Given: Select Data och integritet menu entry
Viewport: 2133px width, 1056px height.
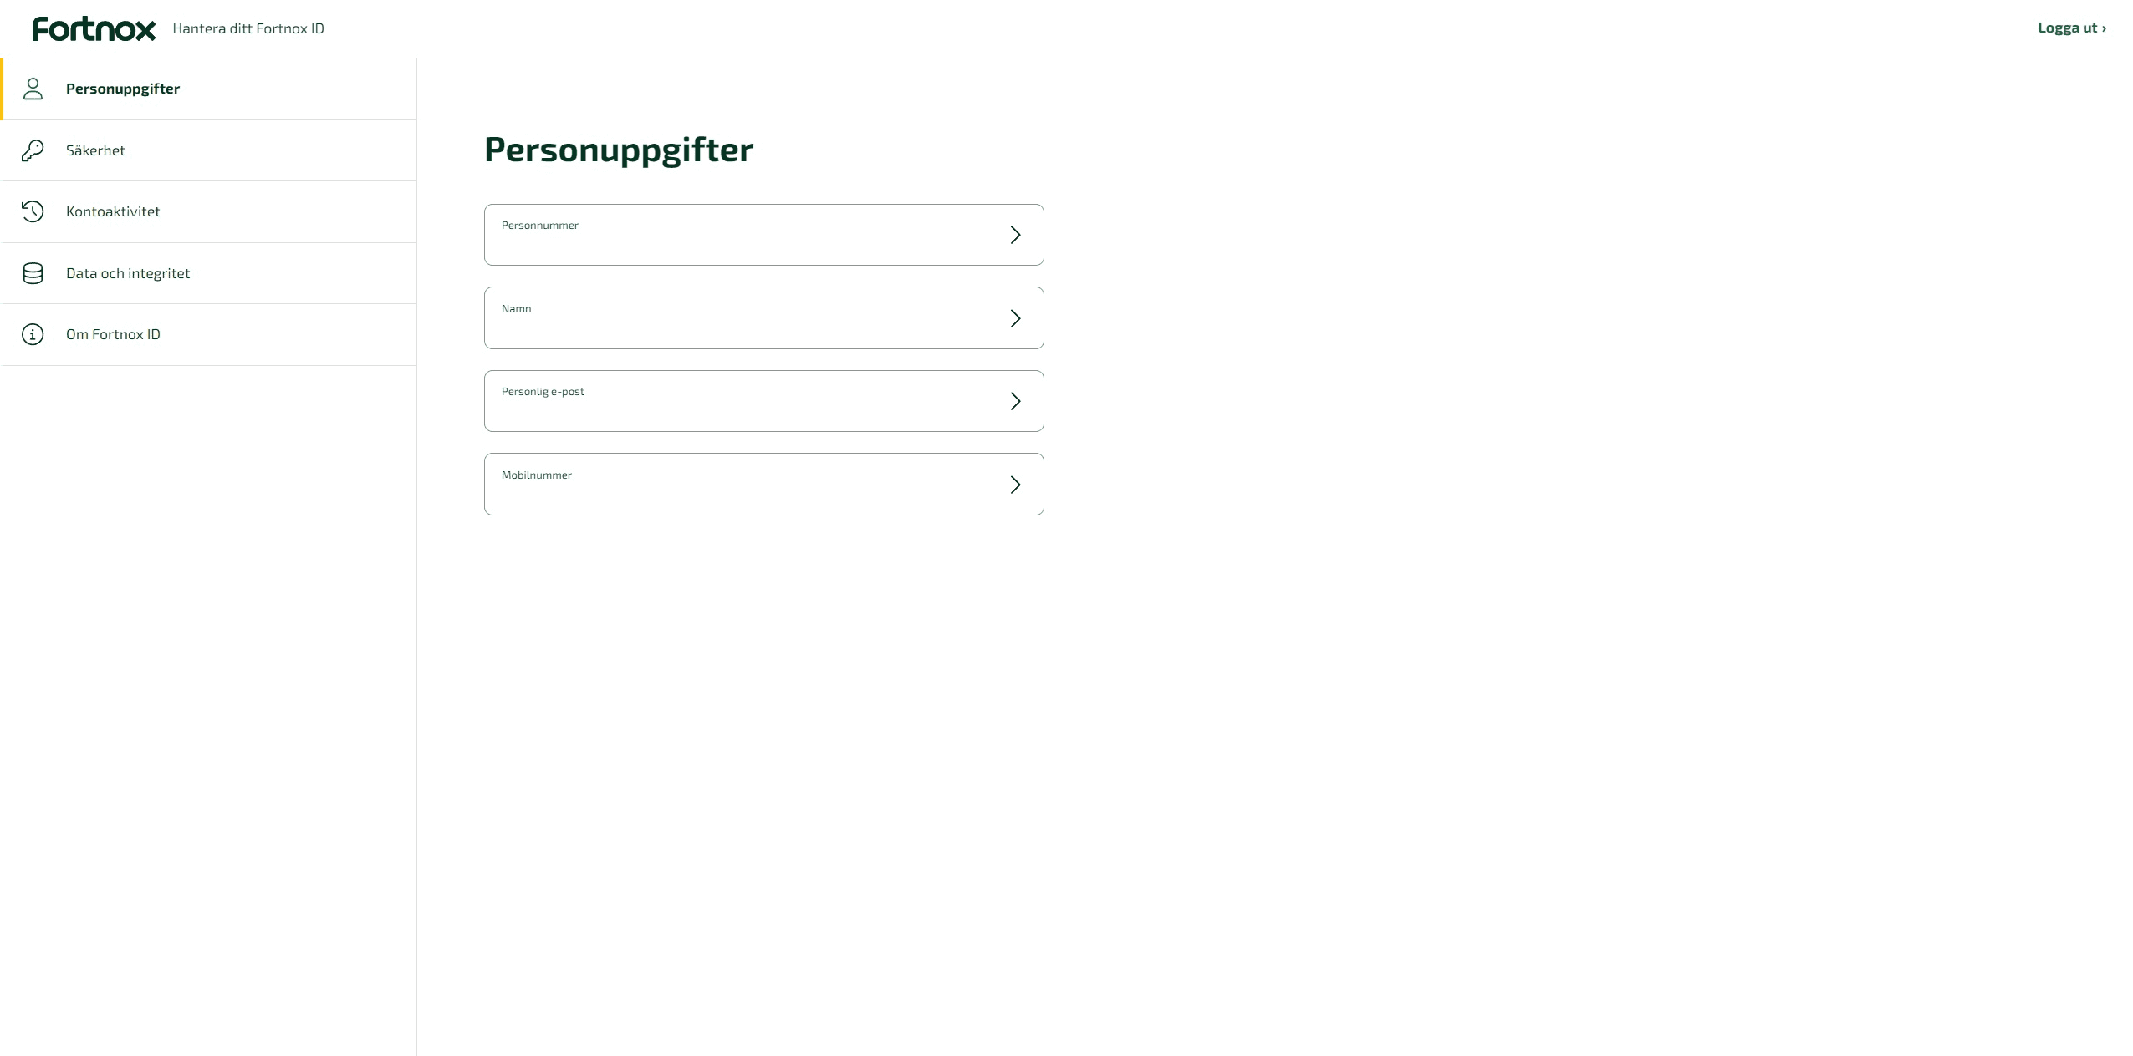Looking at the screenshot, I should pyautogui.click(x=208, y=273).
